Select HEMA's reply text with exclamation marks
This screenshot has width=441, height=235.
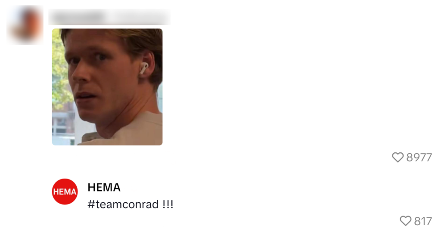tap(130, 204)
